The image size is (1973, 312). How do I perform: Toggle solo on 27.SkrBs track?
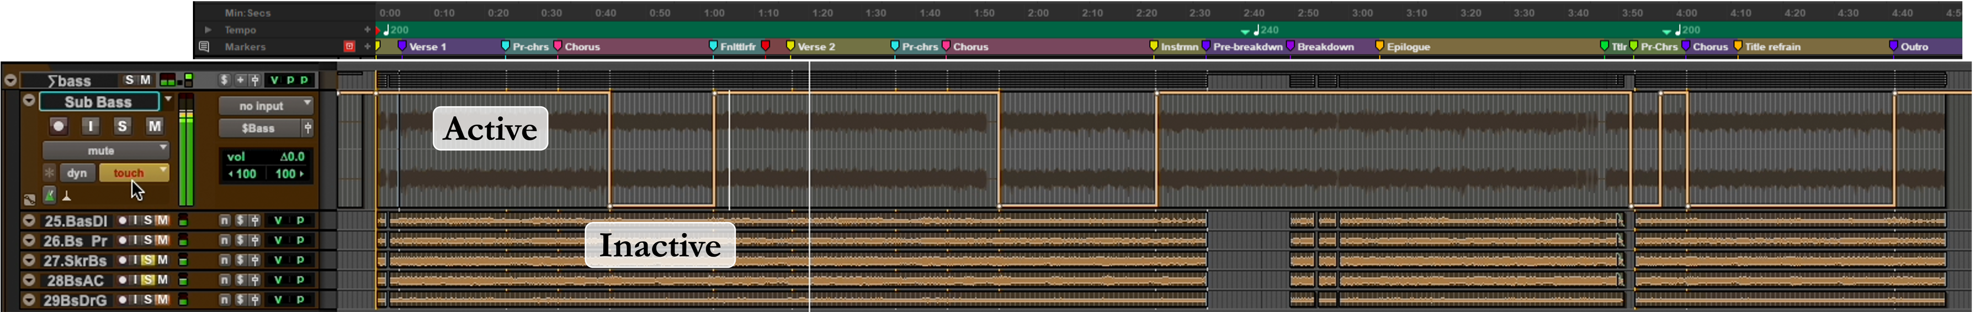[x=148, y=260]
